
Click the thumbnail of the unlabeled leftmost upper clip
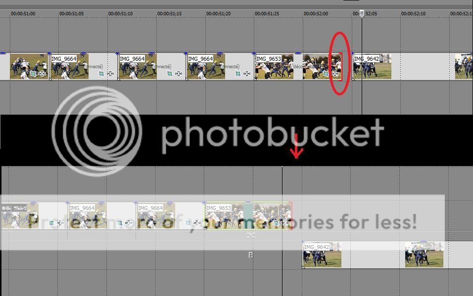click(29, 67)
